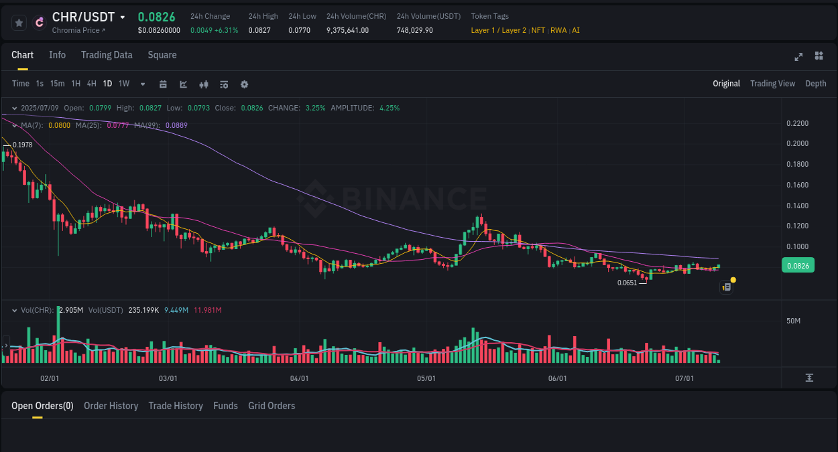
Task: Click the order book preview icon on chart
Action: 726,287
